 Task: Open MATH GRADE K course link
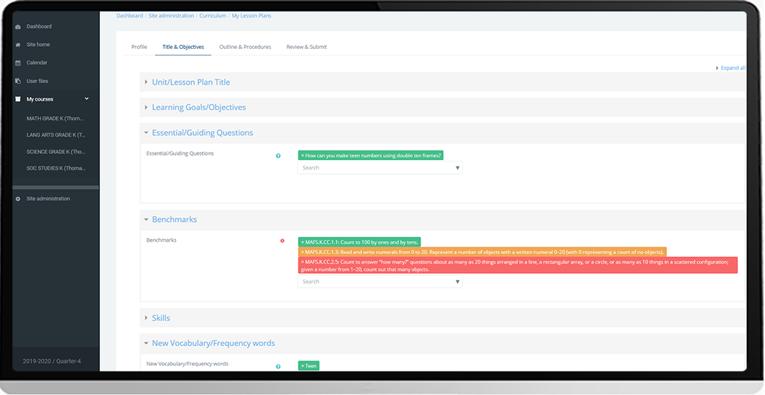(55, 118)
